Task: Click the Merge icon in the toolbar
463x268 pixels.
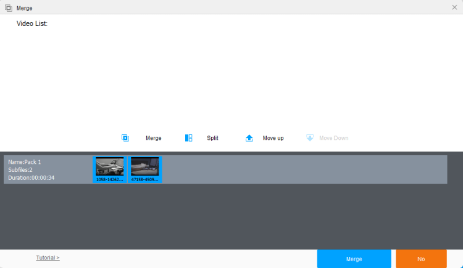Action: [125, 138]
